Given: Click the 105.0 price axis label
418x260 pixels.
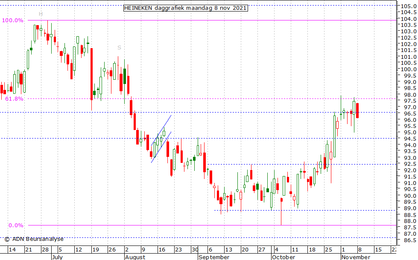Looking at the screenshot, I should click(x=409, y=6).
